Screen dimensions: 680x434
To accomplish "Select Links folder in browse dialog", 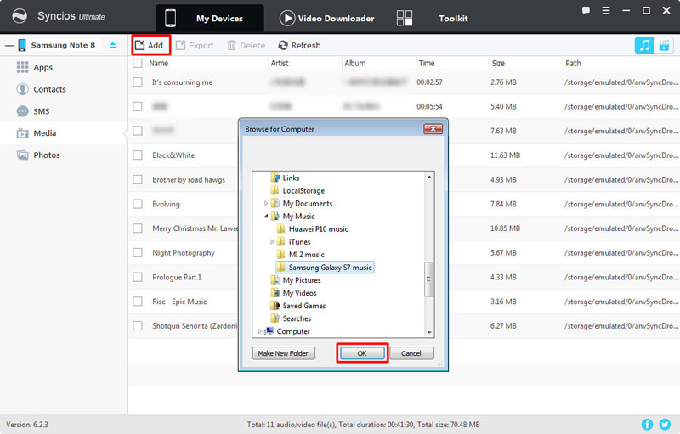I will point(285,178).
